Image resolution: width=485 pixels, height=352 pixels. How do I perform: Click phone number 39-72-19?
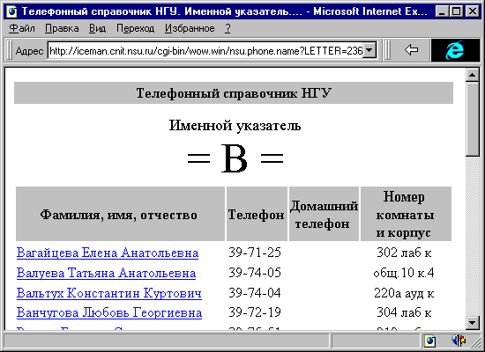(255, 312)
